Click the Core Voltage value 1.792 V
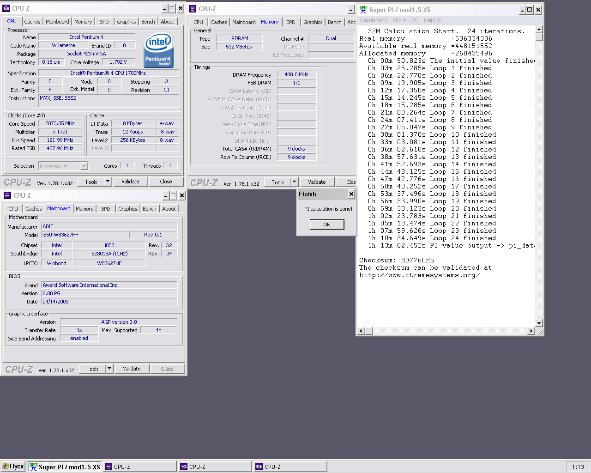The width and height of the screenshot is (591, 473). click(118, 62)
